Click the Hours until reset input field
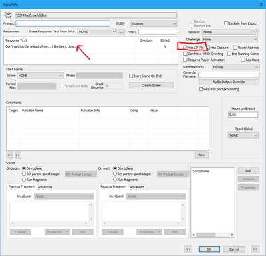Image resolution: width=266 pixels, height=256 pixels. point(243,115)
